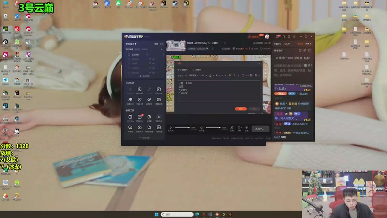Click the orange-outlined button in title bar
Viewport: 387px width, 218px height.
click(x=253, y=37)
